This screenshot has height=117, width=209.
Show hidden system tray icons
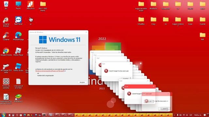[174, 115]
